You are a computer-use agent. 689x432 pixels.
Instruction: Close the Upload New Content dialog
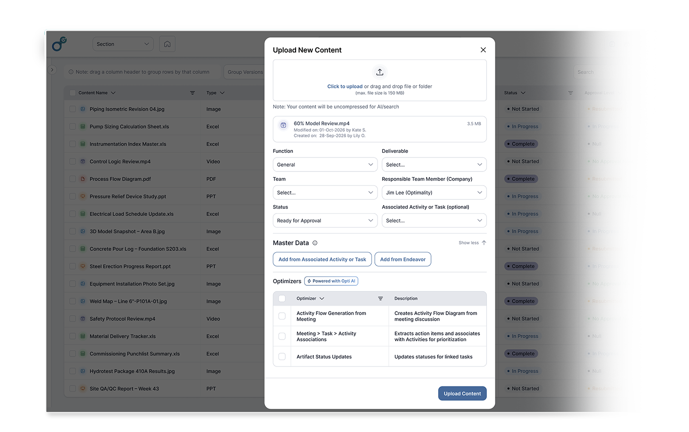(x=483, y=50)
